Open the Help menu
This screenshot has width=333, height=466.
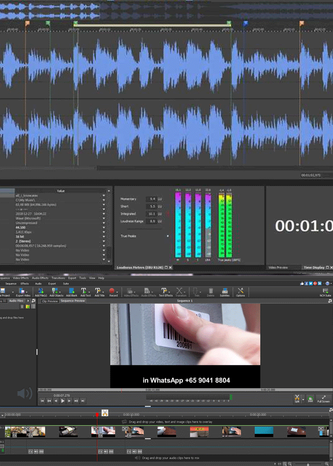(x=101, y=278)
